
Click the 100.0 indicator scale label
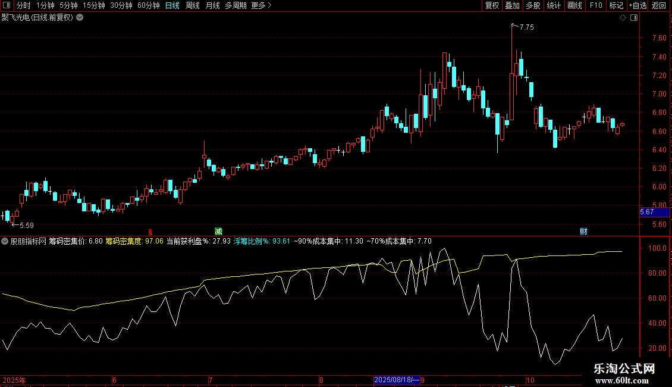[x=657, y=248]
